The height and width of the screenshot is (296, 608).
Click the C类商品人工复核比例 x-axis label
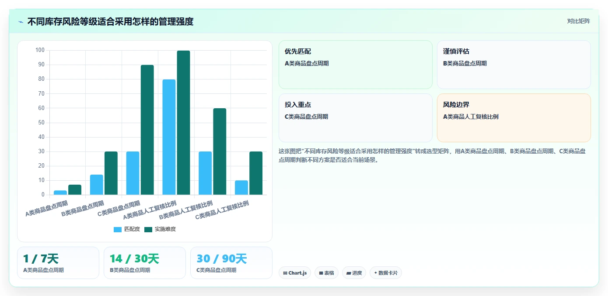point(222,210)
